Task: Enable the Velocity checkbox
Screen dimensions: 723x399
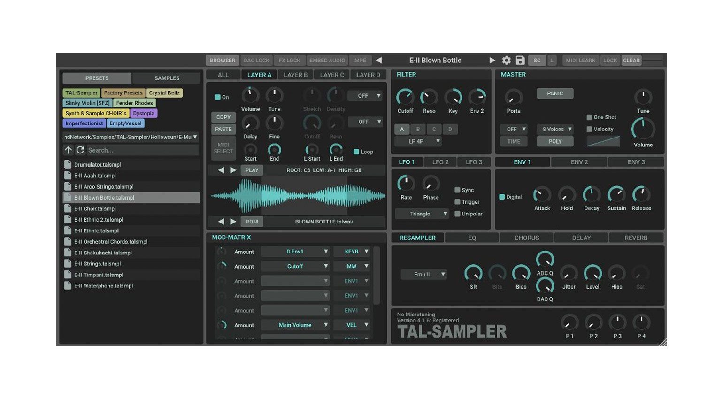Action: [589, 129]
